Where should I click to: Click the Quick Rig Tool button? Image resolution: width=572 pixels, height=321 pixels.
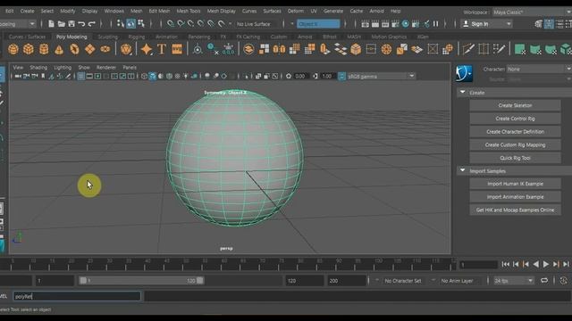(515, 158)
